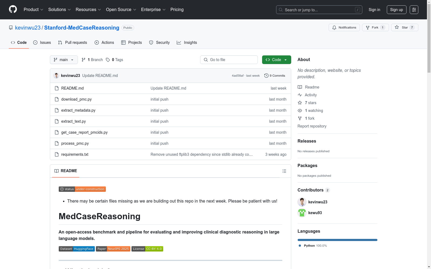This screenshot has width=431, height=269.
Task: Click the star icon beside 7 stars
Action: (x=300, y=103)
